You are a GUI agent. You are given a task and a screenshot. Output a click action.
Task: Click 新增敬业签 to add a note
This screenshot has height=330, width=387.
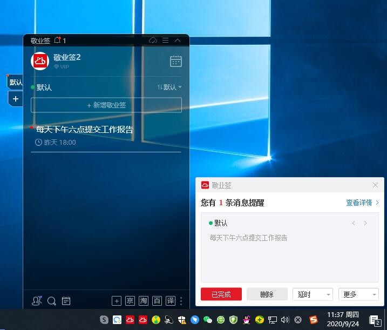click(106, 105)
